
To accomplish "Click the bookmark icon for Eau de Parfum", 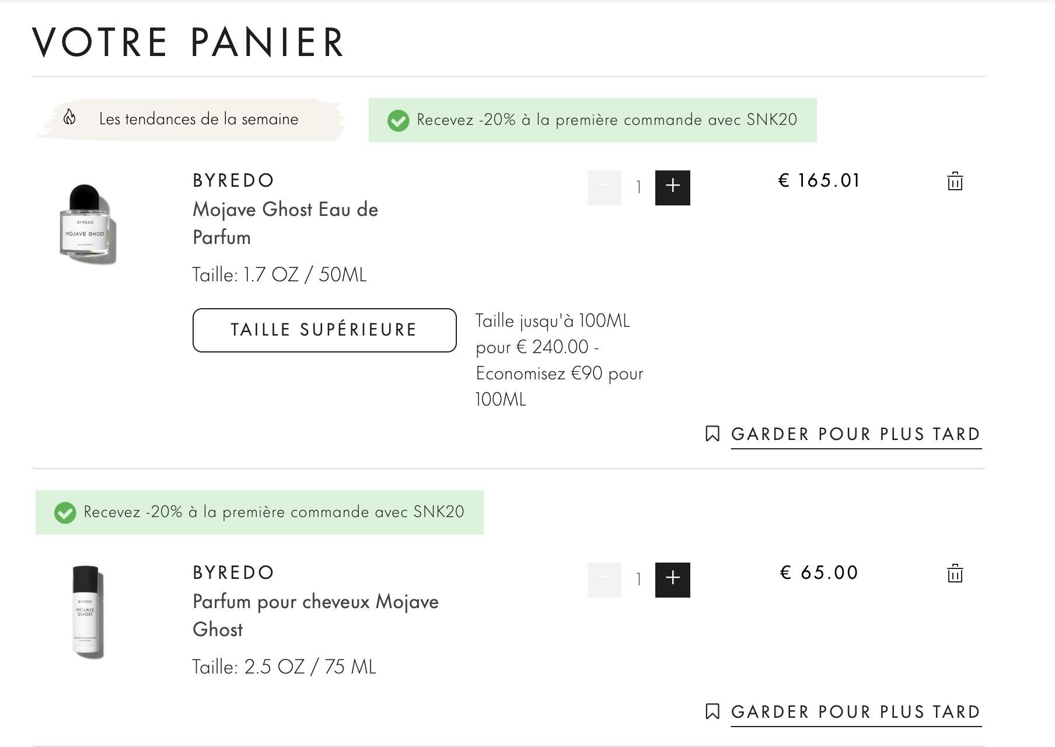I will (712, 434).
